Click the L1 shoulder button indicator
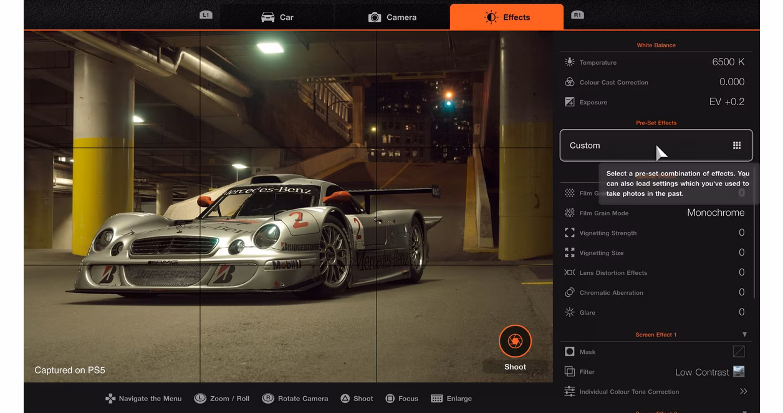Screen dimensions: 783x413 pyautogui.click(x=206, y=15)
